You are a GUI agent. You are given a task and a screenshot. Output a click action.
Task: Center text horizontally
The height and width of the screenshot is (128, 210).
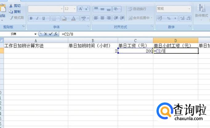pyautogui.click(x=102, y=18)
